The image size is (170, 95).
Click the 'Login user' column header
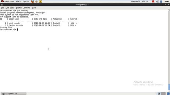coord(14,19)
